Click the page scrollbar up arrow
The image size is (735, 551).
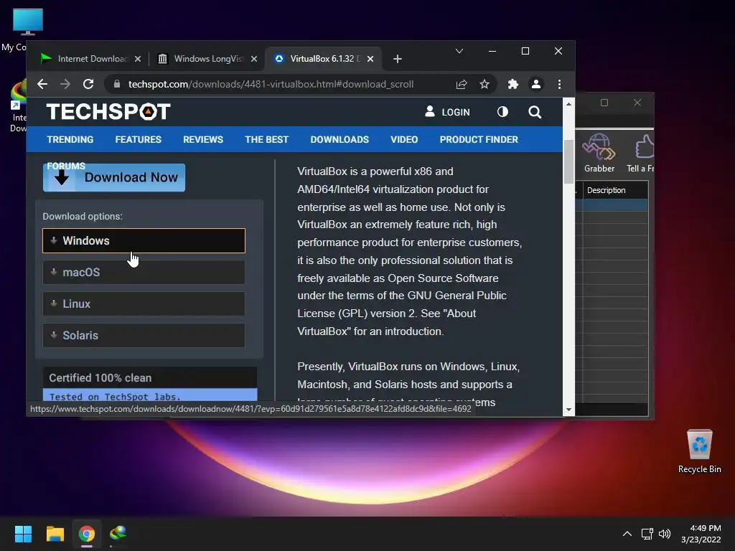[568, 103]
